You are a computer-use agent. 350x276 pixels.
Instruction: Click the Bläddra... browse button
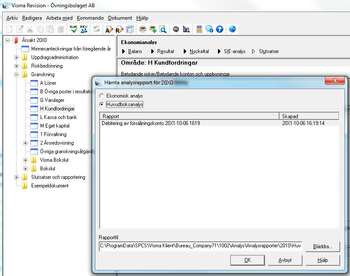(x=323, y=246)
